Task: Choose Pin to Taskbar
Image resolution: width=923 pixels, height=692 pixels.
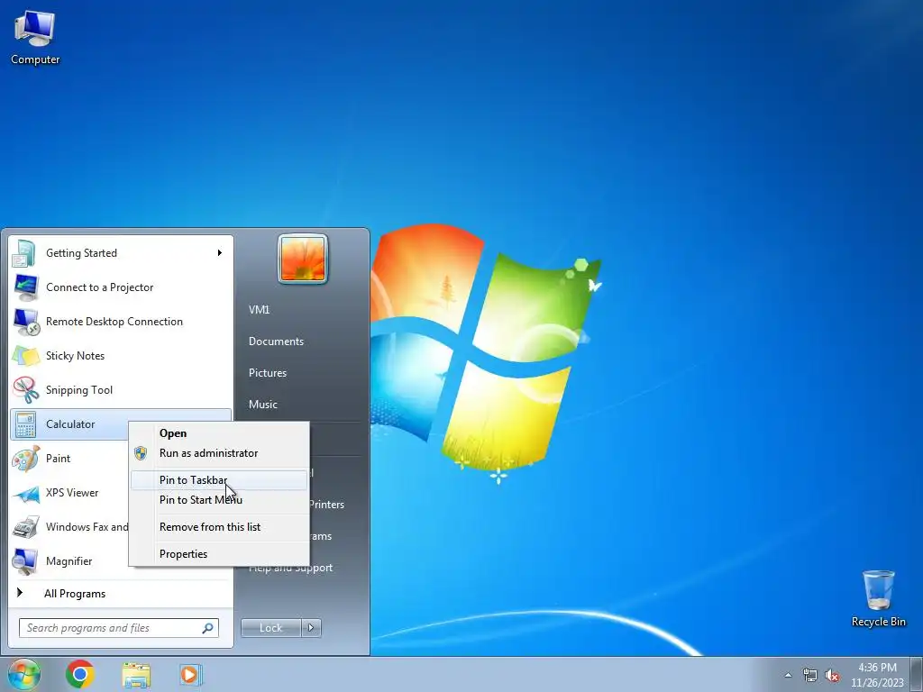Action: [x=219, y=480]
